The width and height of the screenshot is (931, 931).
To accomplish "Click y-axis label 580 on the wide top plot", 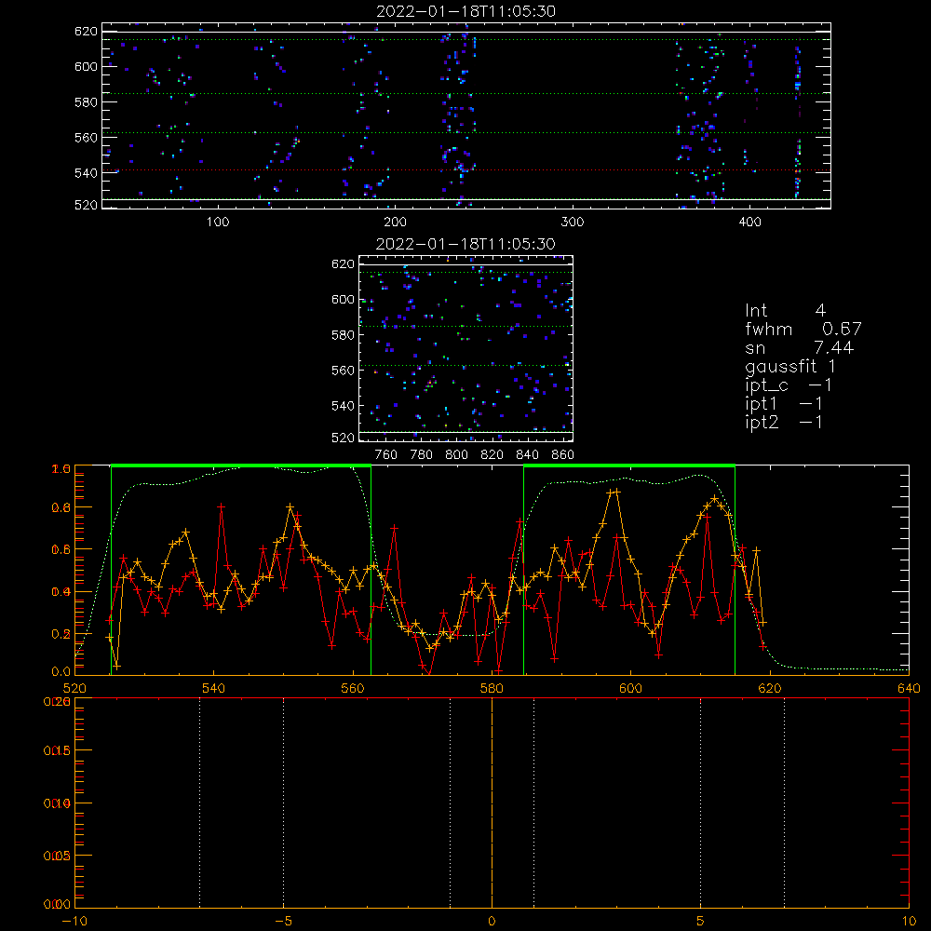I will point(86,102).
